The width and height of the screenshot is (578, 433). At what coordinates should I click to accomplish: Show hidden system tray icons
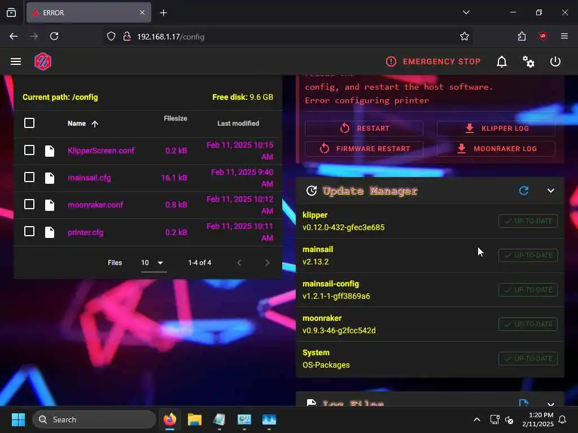(476, 419)
